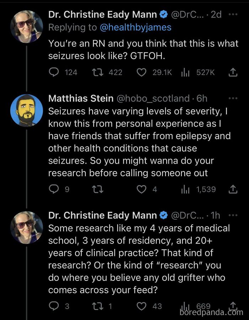Like Matthias Stein's tweet with 4 likes
Image resolution: width=249 pixels, height=320 pixels.
point(142,189)
